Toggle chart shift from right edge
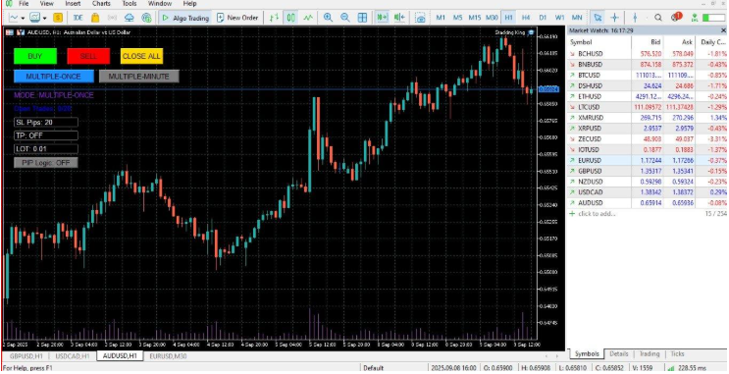Screen dimensions: 729x374 click(x=399, y=18)
